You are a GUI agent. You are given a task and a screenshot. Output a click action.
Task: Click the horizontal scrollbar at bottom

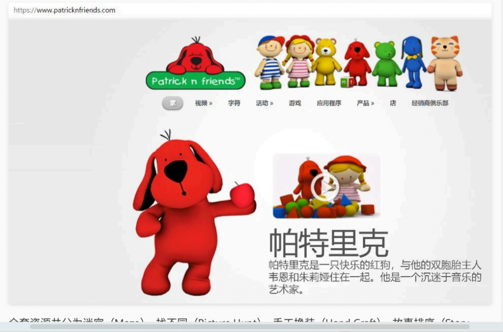coord(250,327)
